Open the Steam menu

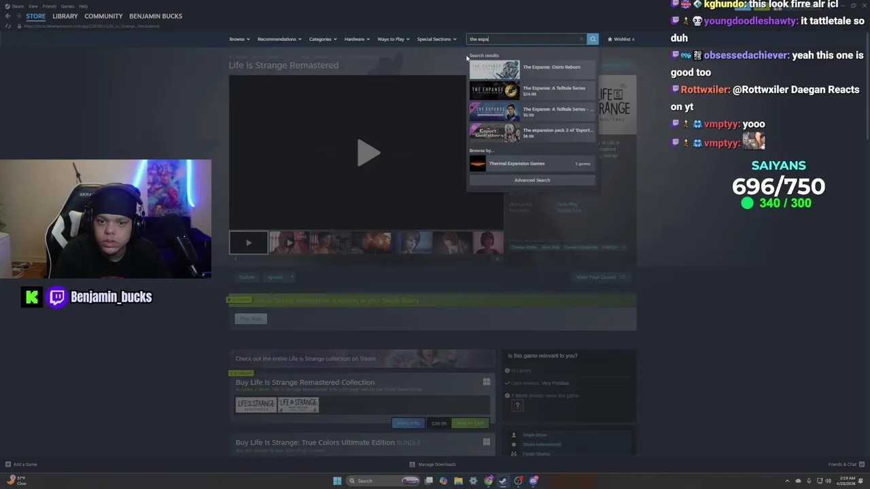[x=18, y=6]
